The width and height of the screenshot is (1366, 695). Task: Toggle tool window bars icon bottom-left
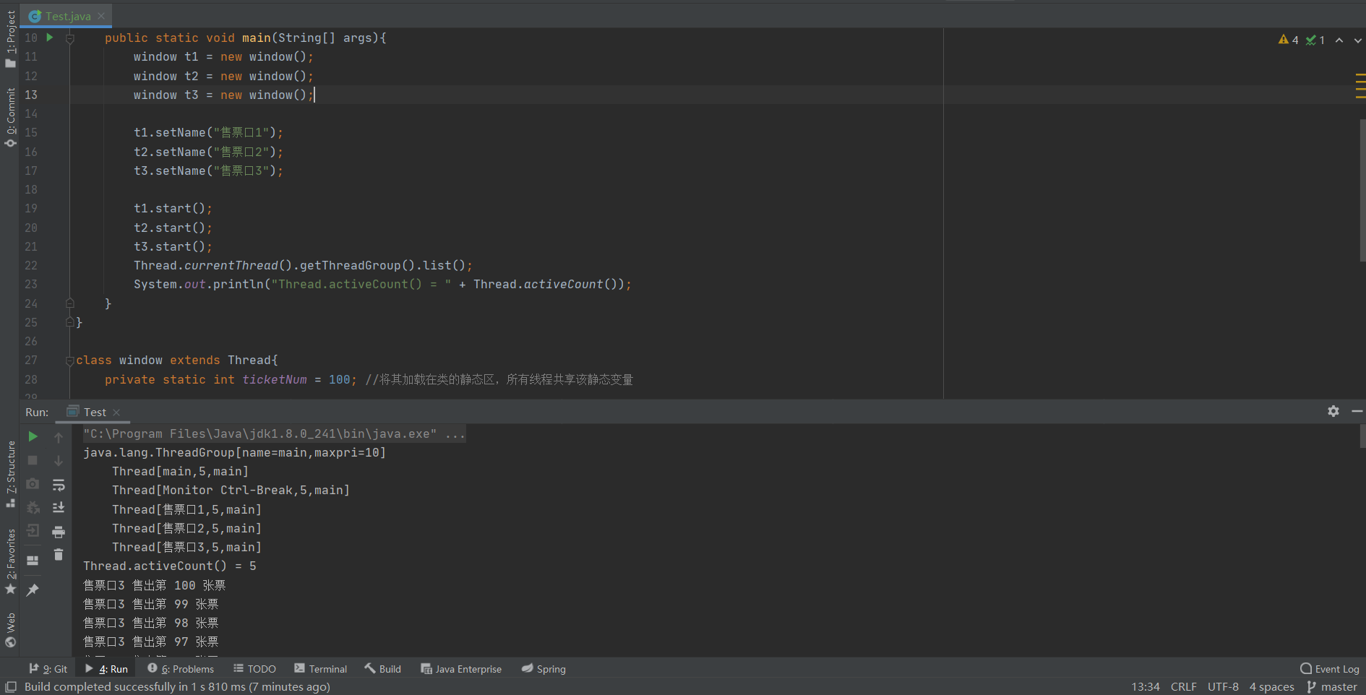[11, 687]
